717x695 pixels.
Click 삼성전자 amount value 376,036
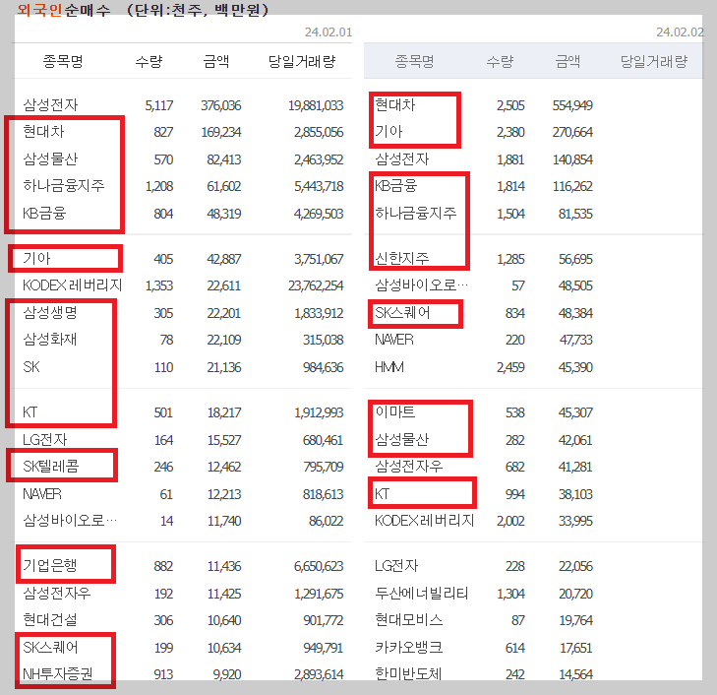pos(221,105)
